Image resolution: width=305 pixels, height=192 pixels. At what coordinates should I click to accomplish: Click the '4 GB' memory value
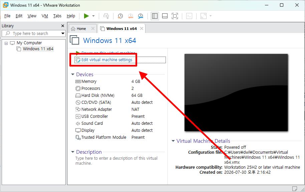(136, 82)
